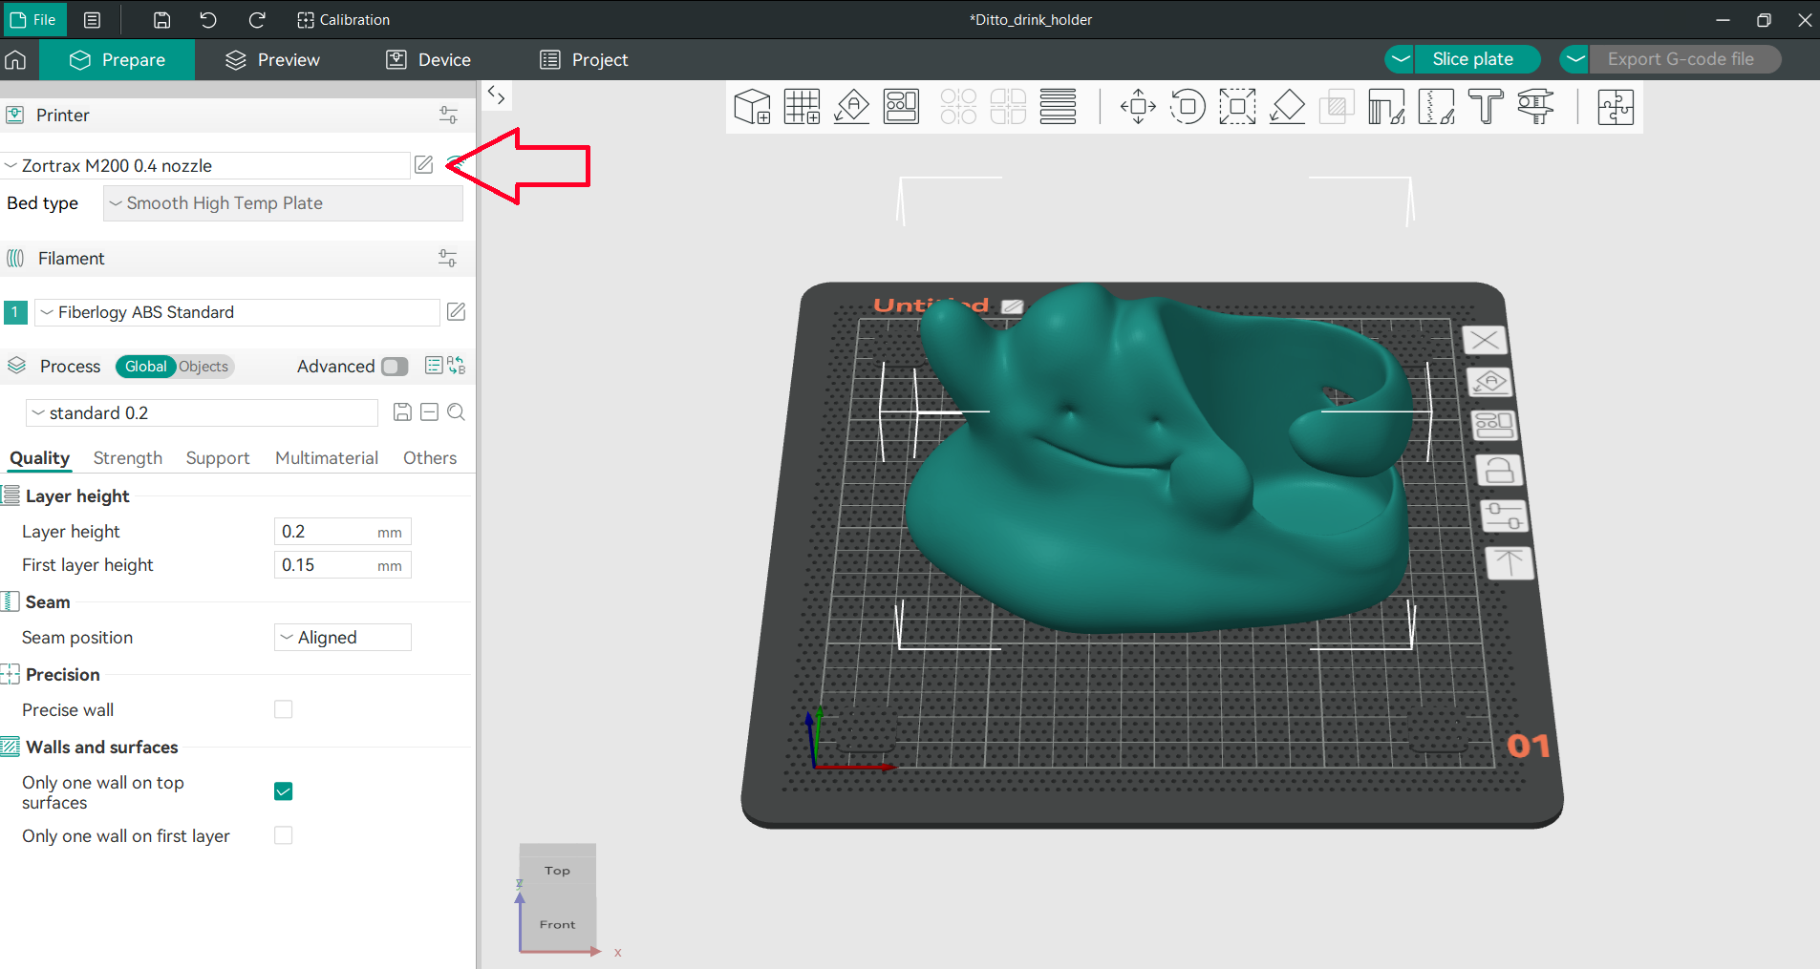This screenshot has height=969, width=1820.
Task: Open the Support settings tab
Action: coord(218,458)
